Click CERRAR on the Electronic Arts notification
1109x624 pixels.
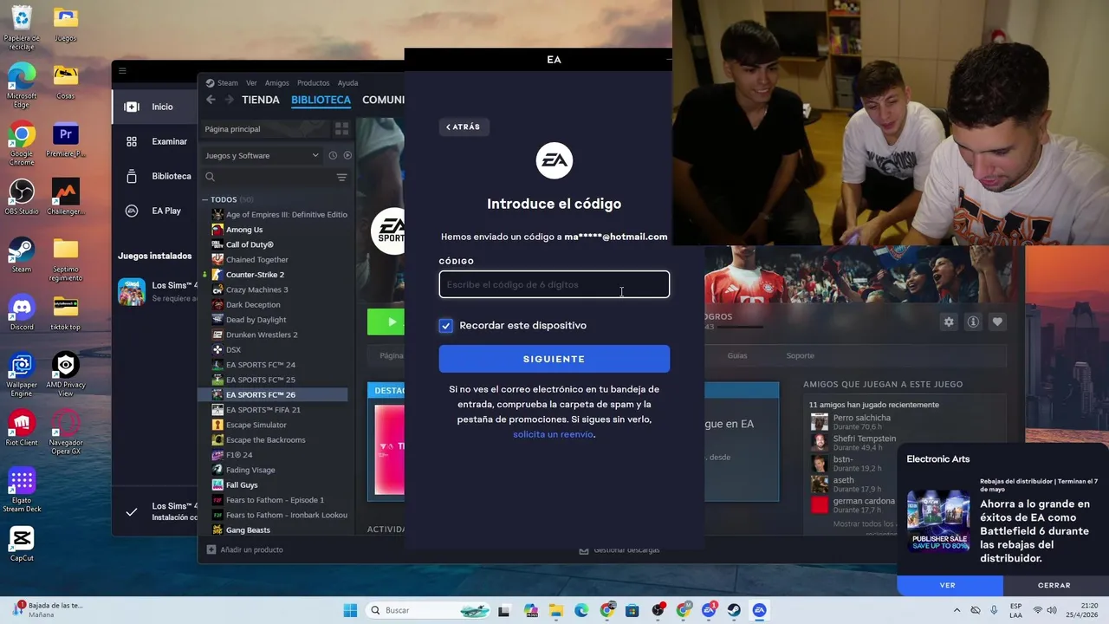[1054, 585]
